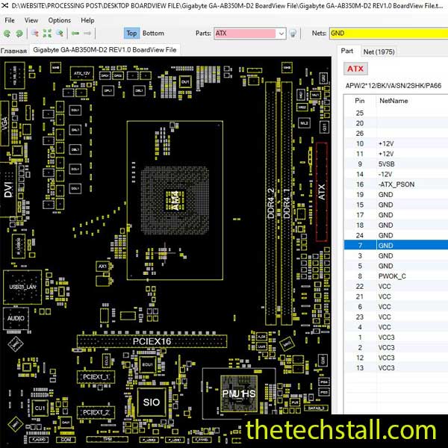This screenshot has height=448, width=448.
Task: Click the PCIEX1_2 slot component
Action: (x=96, y=412)
